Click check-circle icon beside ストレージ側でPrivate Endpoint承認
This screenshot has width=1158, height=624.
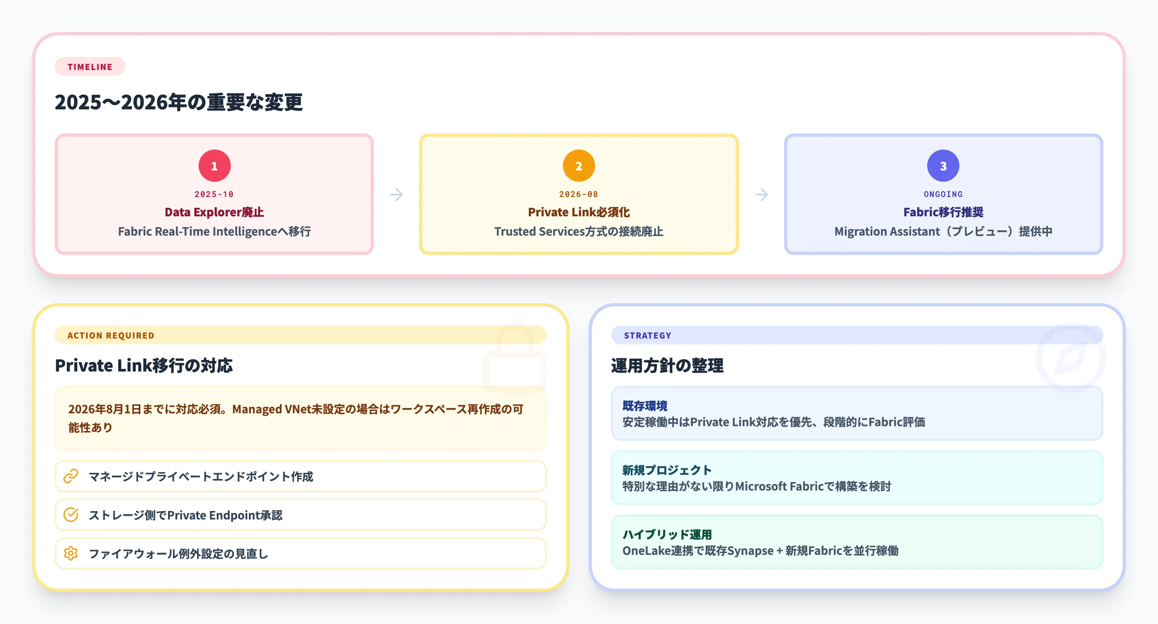pos(71,515)
